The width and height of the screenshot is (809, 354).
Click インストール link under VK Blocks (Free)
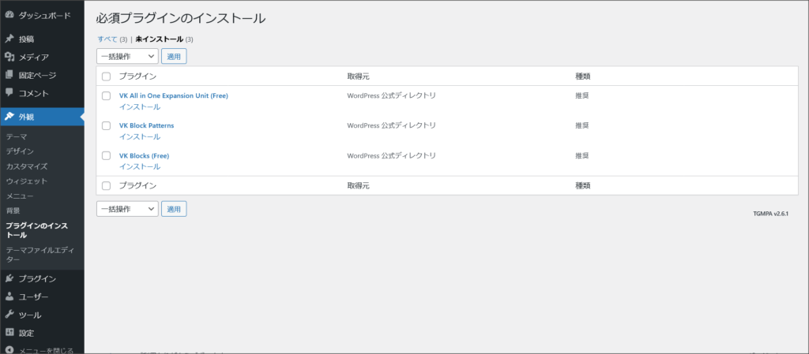pyautogui.click(x=139, y=166)
